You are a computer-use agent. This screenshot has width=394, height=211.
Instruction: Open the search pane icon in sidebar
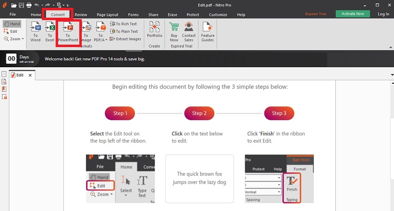click(x=4, y=81)
